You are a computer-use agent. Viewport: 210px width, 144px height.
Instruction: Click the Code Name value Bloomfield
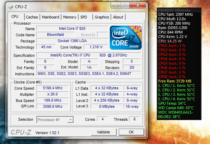tap(55, 35)
